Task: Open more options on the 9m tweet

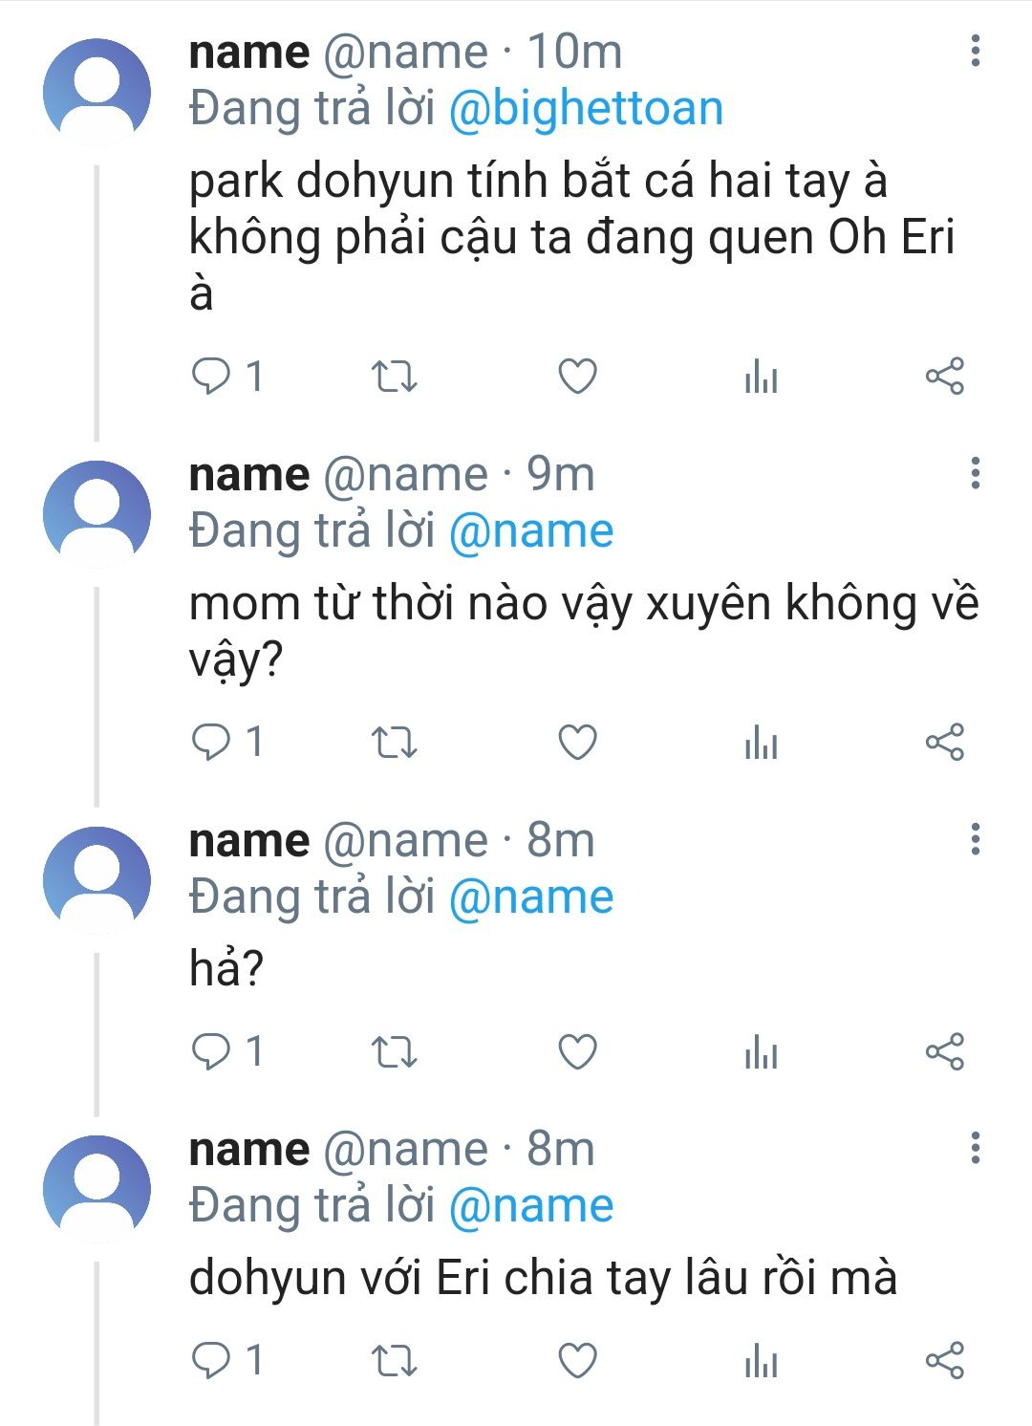Action: pos(975,473)
